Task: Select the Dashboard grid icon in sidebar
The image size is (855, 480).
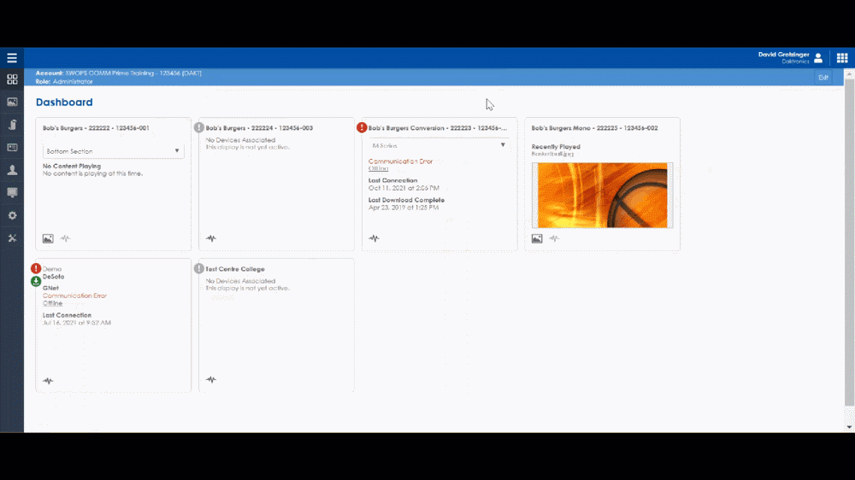Action: pyautogui.click(x=12, y=79)
